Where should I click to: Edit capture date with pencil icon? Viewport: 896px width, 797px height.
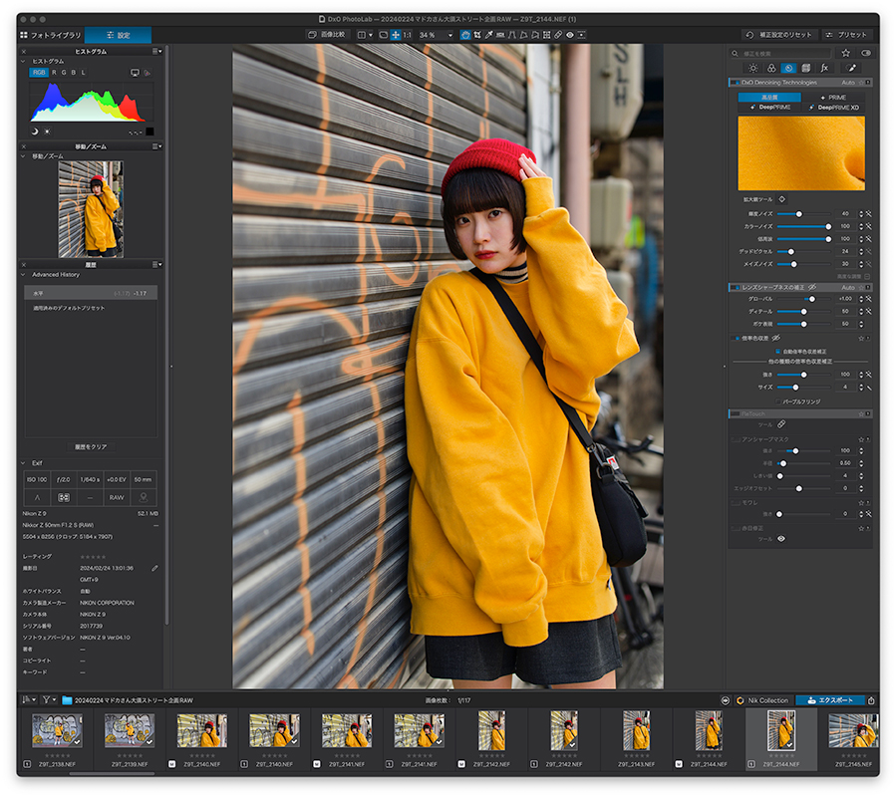(x=154, y=569)
